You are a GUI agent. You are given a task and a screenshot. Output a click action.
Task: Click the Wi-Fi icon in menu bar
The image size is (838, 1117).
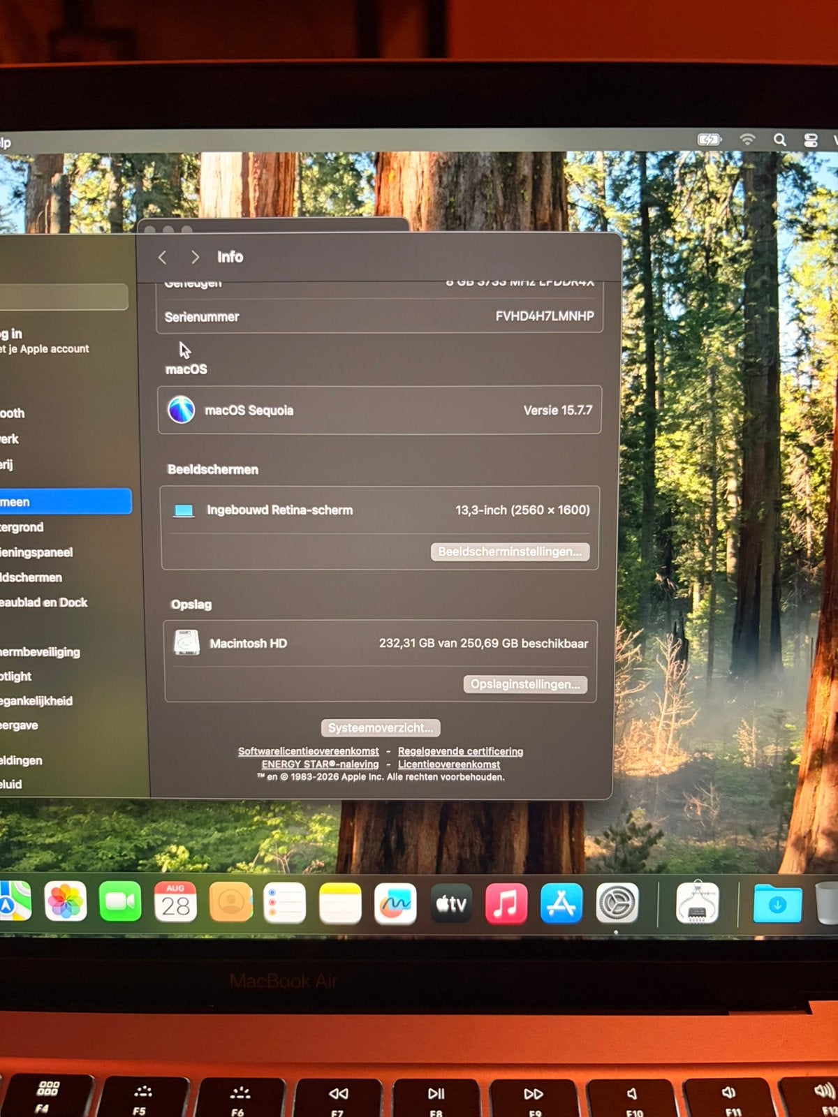pyautogui.click(x=747, y=140)
